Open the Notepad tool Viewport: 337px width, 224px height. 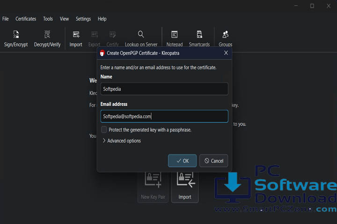click(x=174, y=39)
